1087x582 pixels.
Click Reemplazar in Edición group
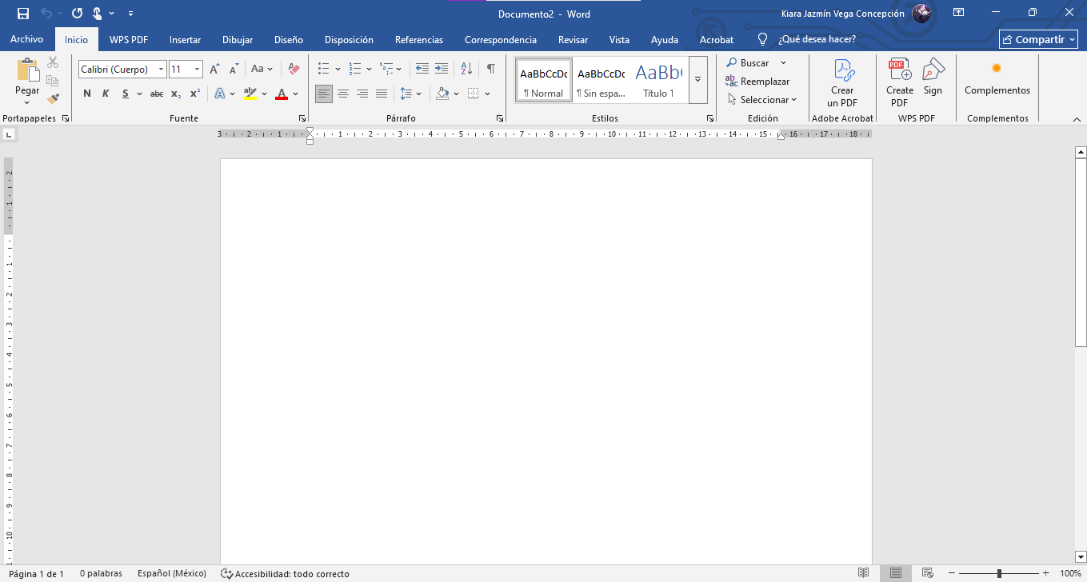pyautogui.click(x=757, y=82)
